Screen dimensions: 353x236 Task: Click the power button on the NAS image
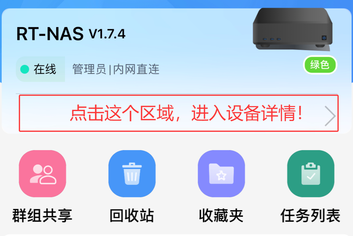pyautogui.click(x=324, y=38)
